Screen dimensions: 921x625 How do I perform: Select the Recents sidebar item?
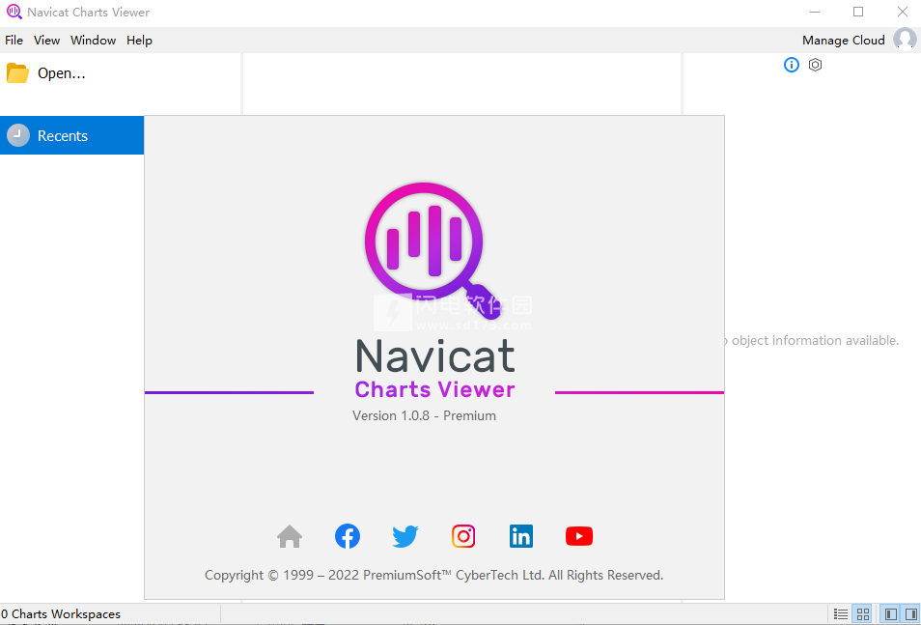pyautogui.click(x=71, y=135)
